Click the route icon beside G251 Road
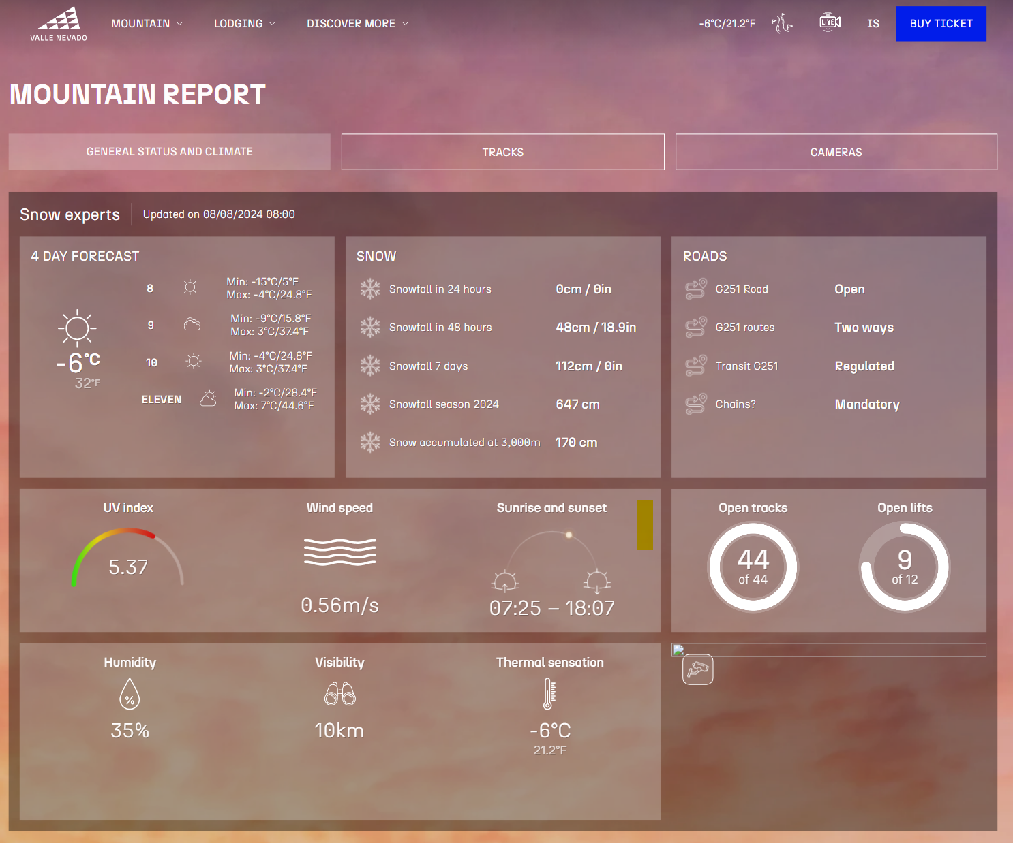The image size is (1013, 843). (x=696, y=289)
